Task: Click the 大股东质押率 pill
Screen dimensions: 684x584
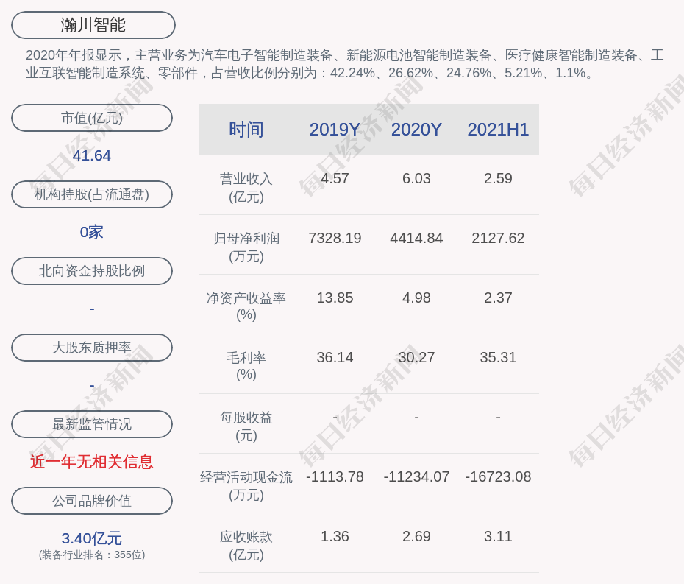Action: tap(92, 348)
